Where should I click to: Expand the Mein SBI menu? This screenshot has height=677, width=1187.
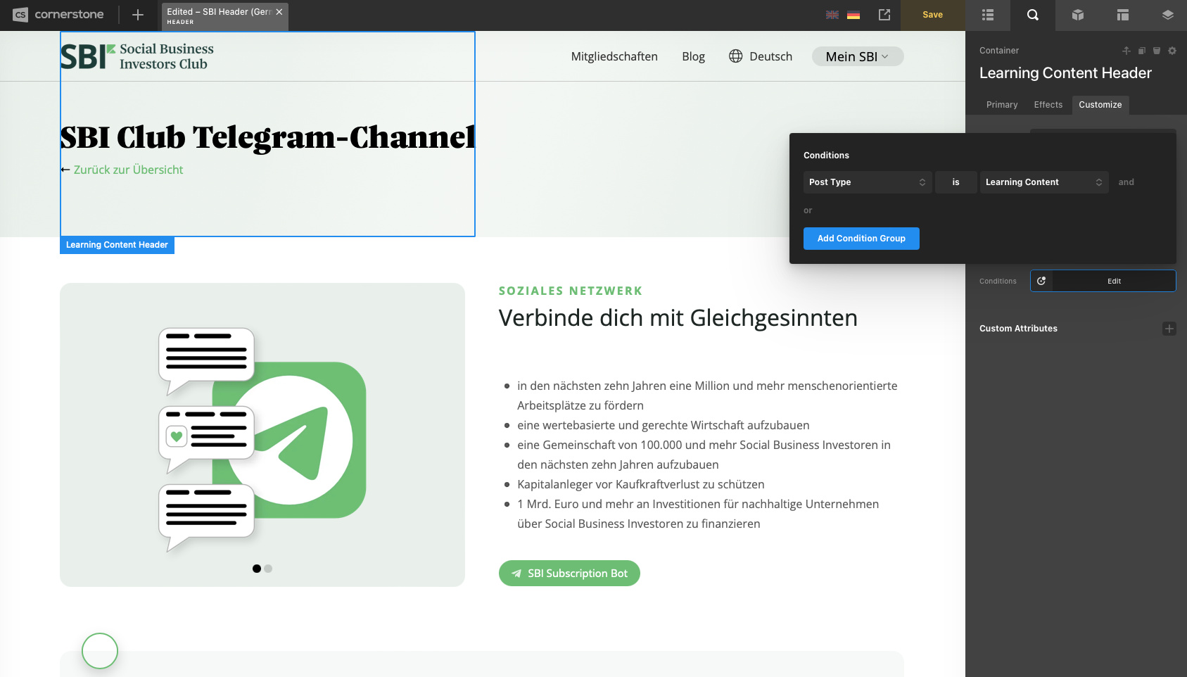coord(857,56)
